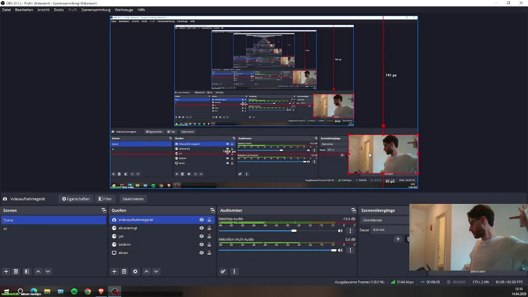
Task: Add a new scene with the plus icon
Action: point(6,271)
